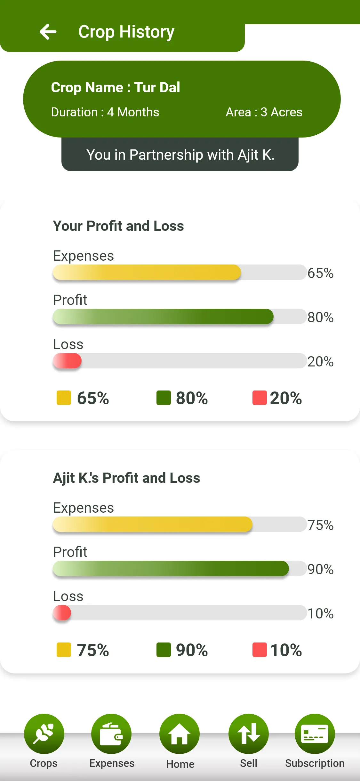Open the Subscription card icon
360x781 pixels.
(x=315, y=734)
